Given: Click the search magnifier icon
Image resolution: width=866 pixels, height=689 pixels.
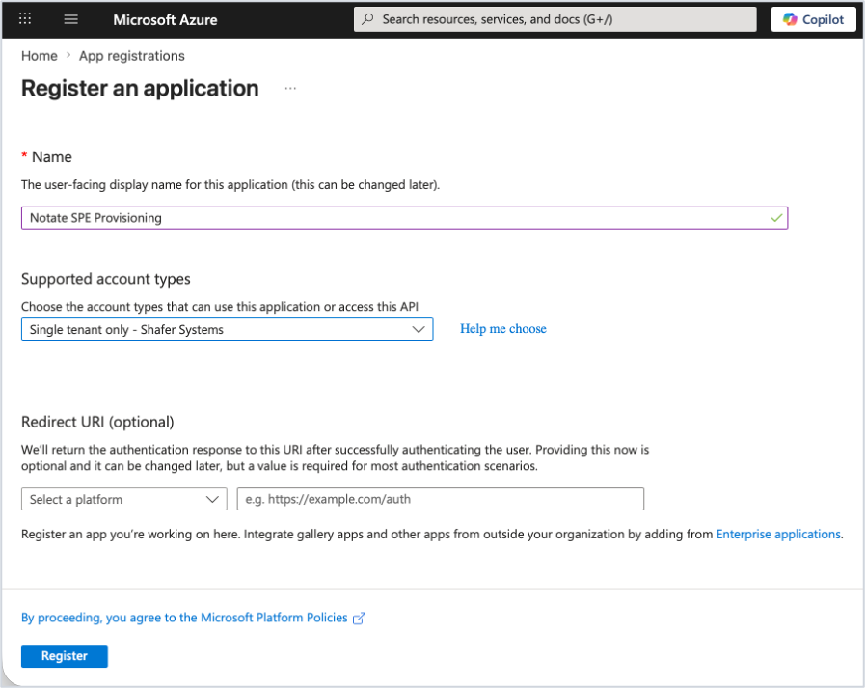Looking at the screenshot, I should (x=367, y=19).
